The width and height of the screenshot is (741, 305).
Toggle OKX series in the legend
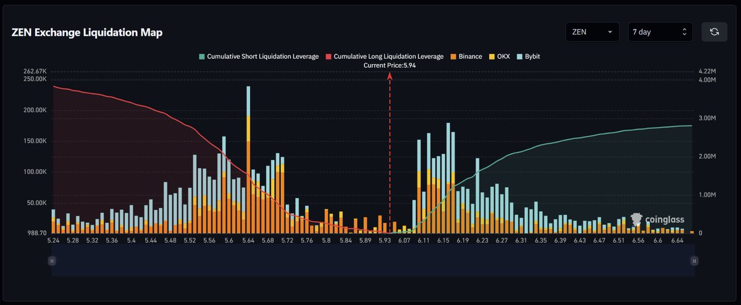click(x=506, y=56)
